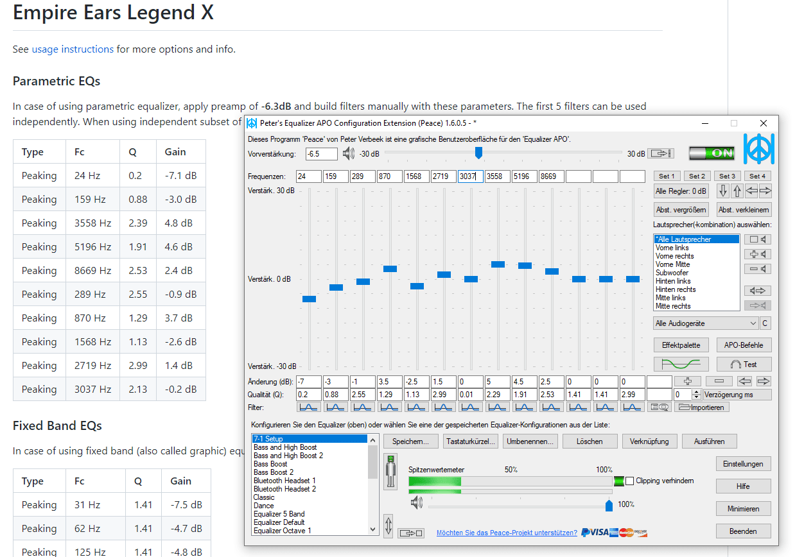Enable Clipping verhindern checkbox

click(x=630, y=481)
